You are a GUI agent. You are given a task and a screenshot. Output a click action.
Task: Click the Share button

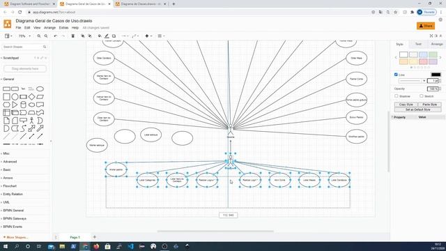[x=426, y=26]
